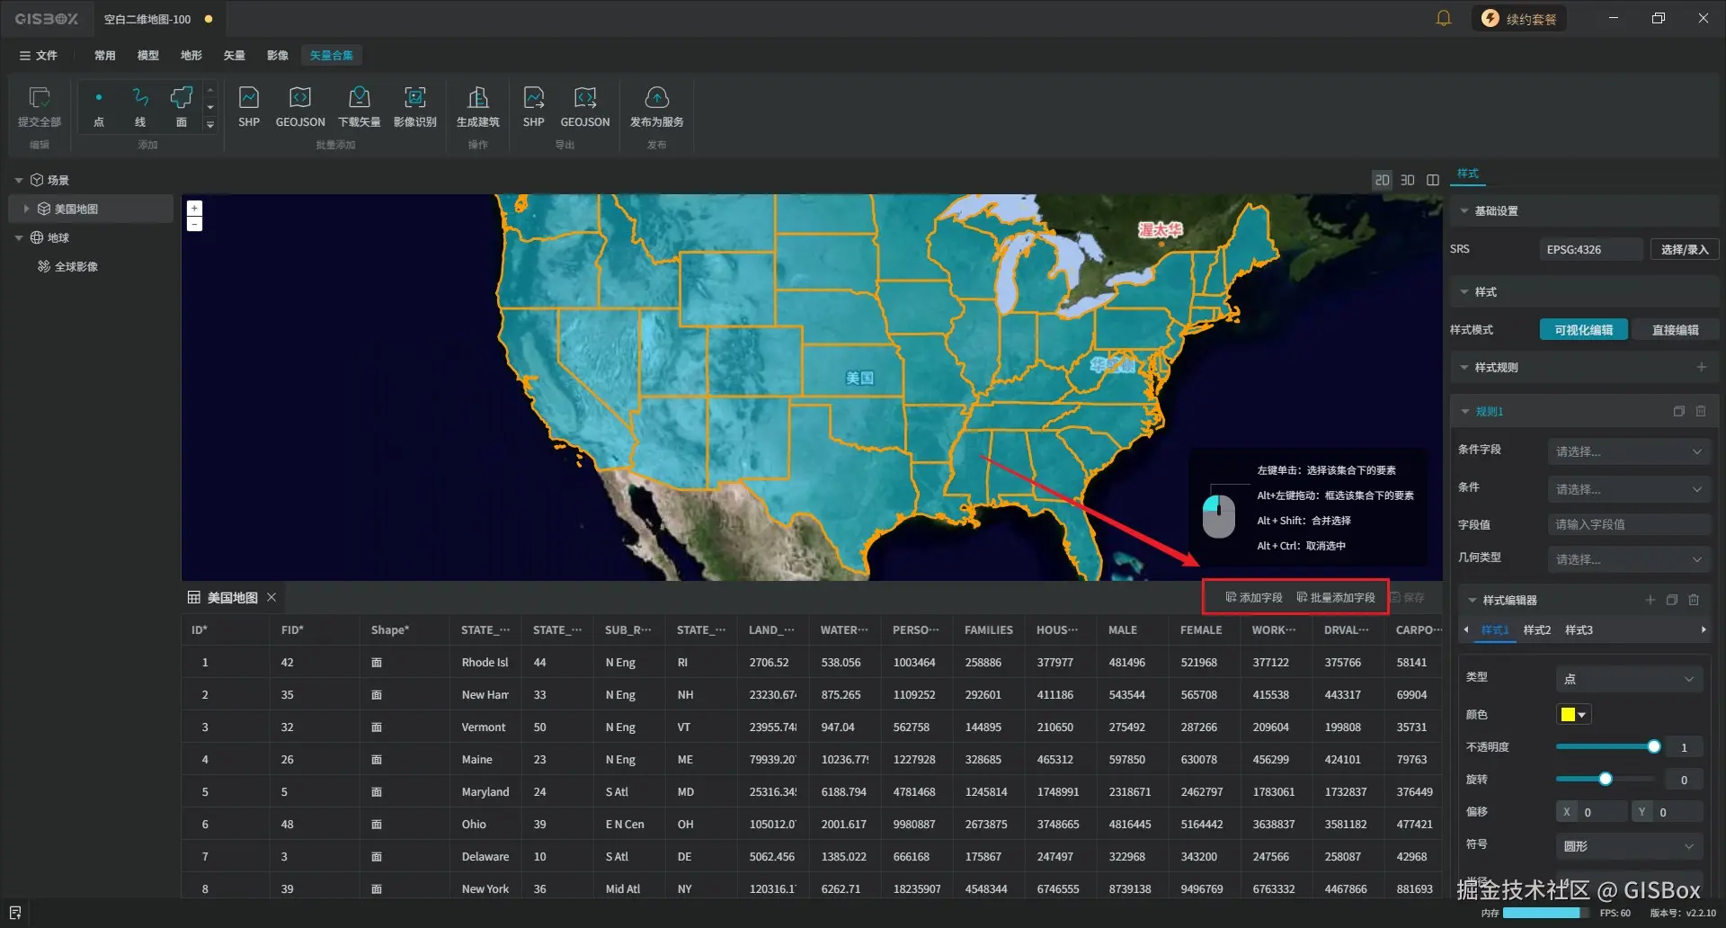The width and height of the screenshot is (1726, 928).
Task: Click the notification bell icon
Action: tap(1443, 18)
